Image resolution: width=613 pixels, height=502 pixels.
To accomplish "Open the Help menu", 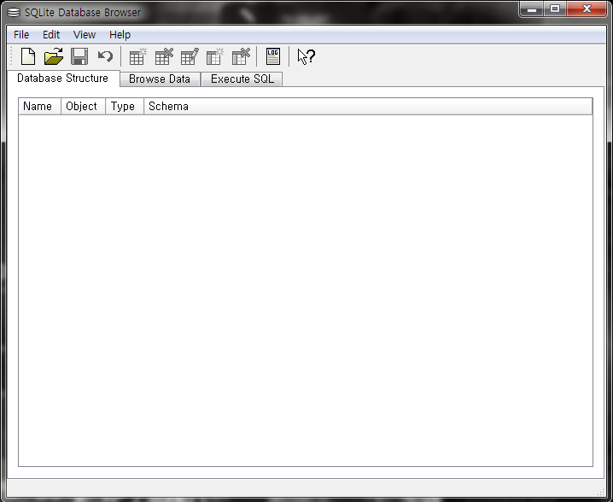I will point(120,35).
